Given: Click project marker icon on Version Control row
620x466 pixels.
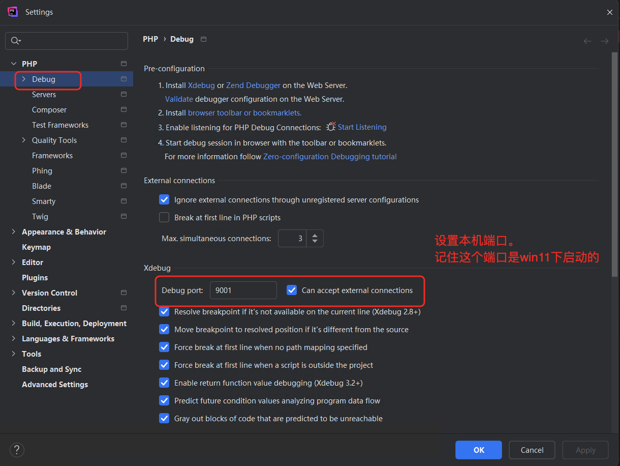Looking at the screenshot, I should (123, 293).
